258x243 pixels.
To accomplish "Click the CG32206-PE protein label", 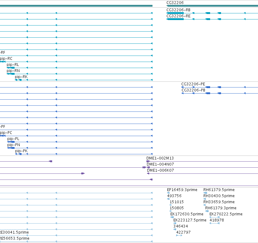I will point(193,84).
